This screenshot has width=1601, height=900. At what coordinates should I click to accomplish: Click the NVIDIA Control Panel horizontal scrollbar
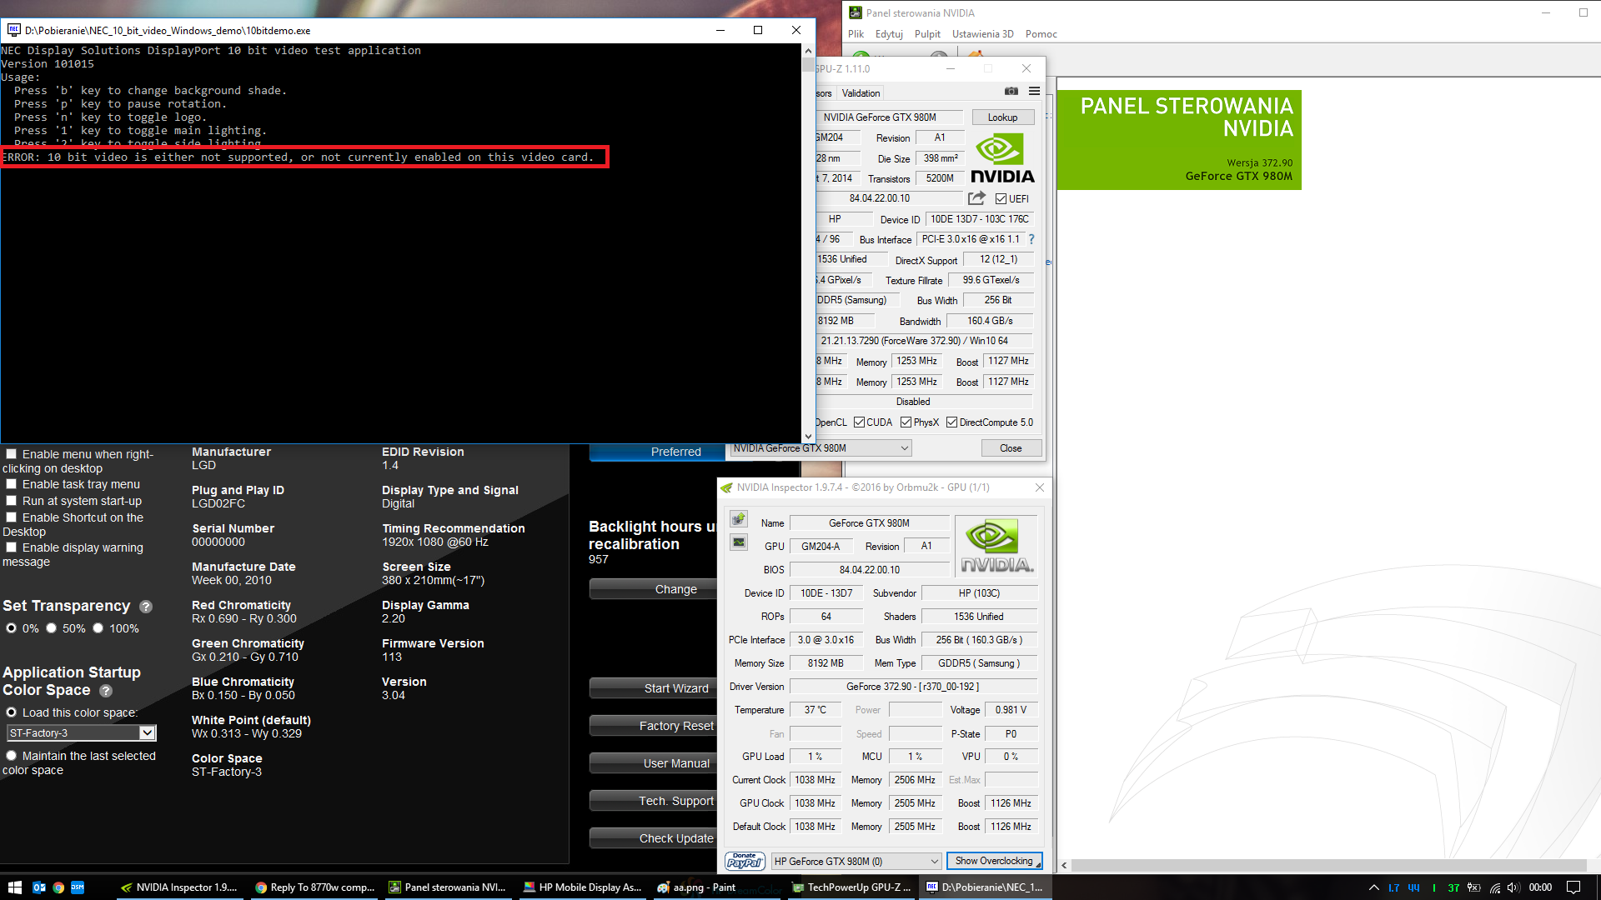(1329, 865)
